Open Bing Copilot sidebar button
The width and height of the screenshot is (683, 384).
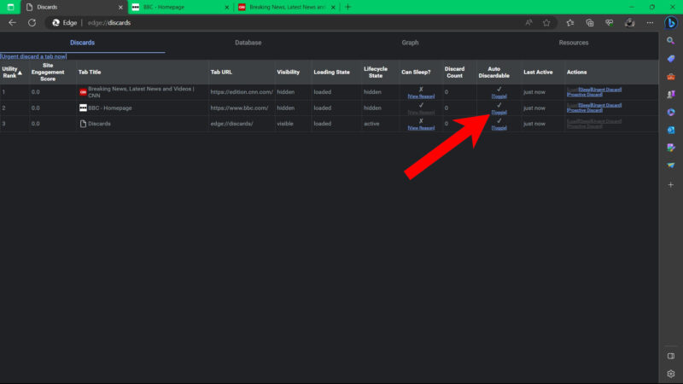point(671,23)
